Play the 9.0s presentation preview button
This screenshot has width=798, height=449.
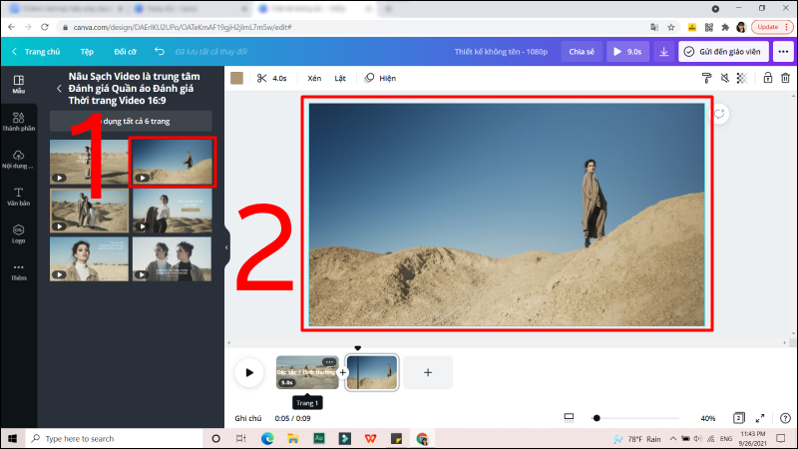point(627,52)
